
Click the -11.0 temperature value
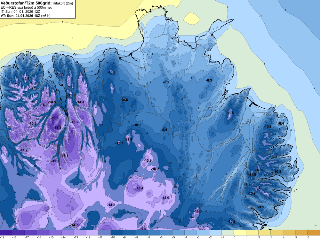click(x=252, y=174)
